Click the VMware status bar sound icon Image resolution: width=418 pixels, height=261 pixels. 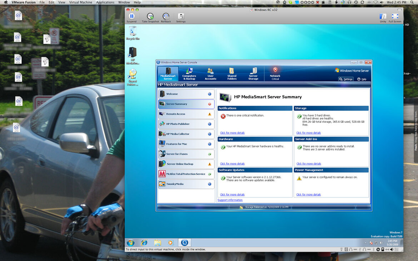click(x=392, y=250)
